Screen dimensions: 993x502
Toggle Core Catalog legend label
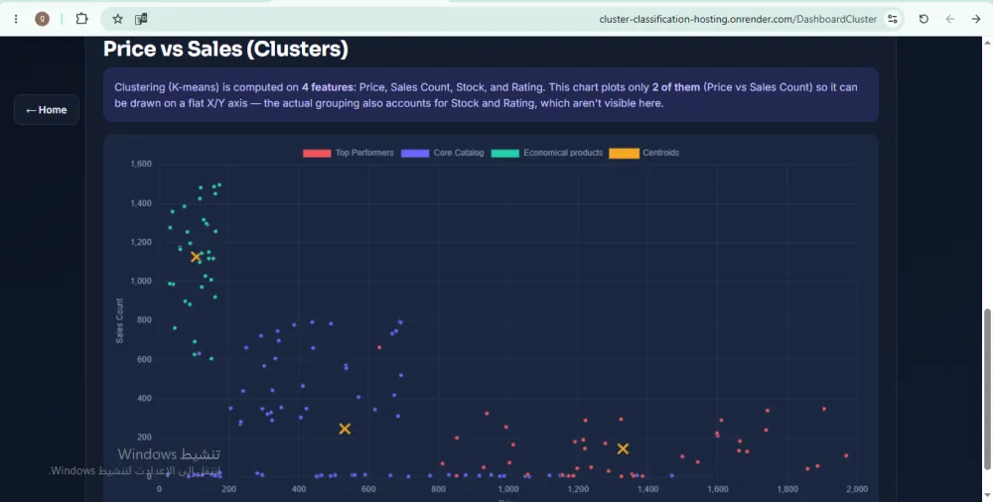point(459,153)
